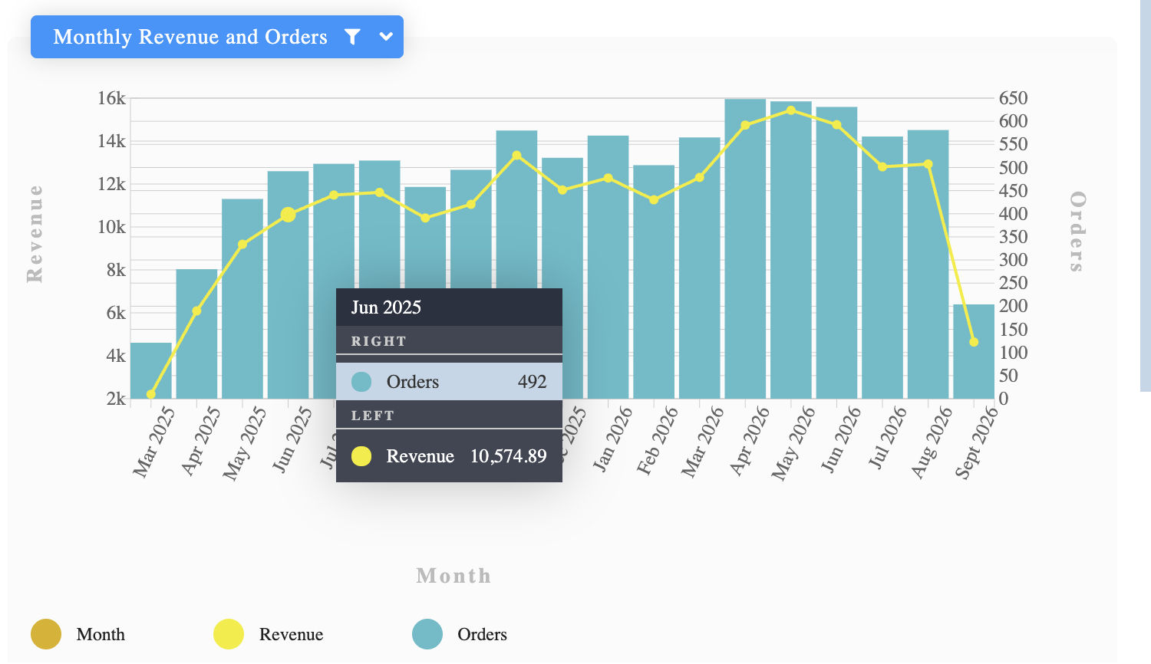
Task: Click the Revenue 10,574.89 tooltip row
Action: [449, 456]
